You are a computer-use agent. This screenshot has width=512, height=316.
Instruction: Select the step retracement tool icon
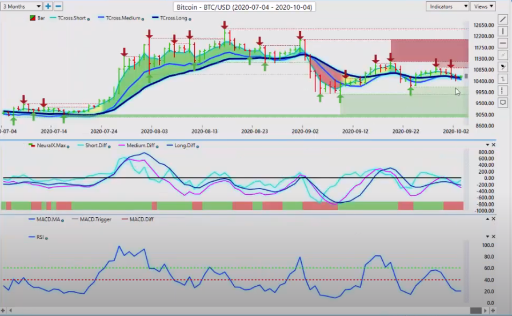(503, 79)
